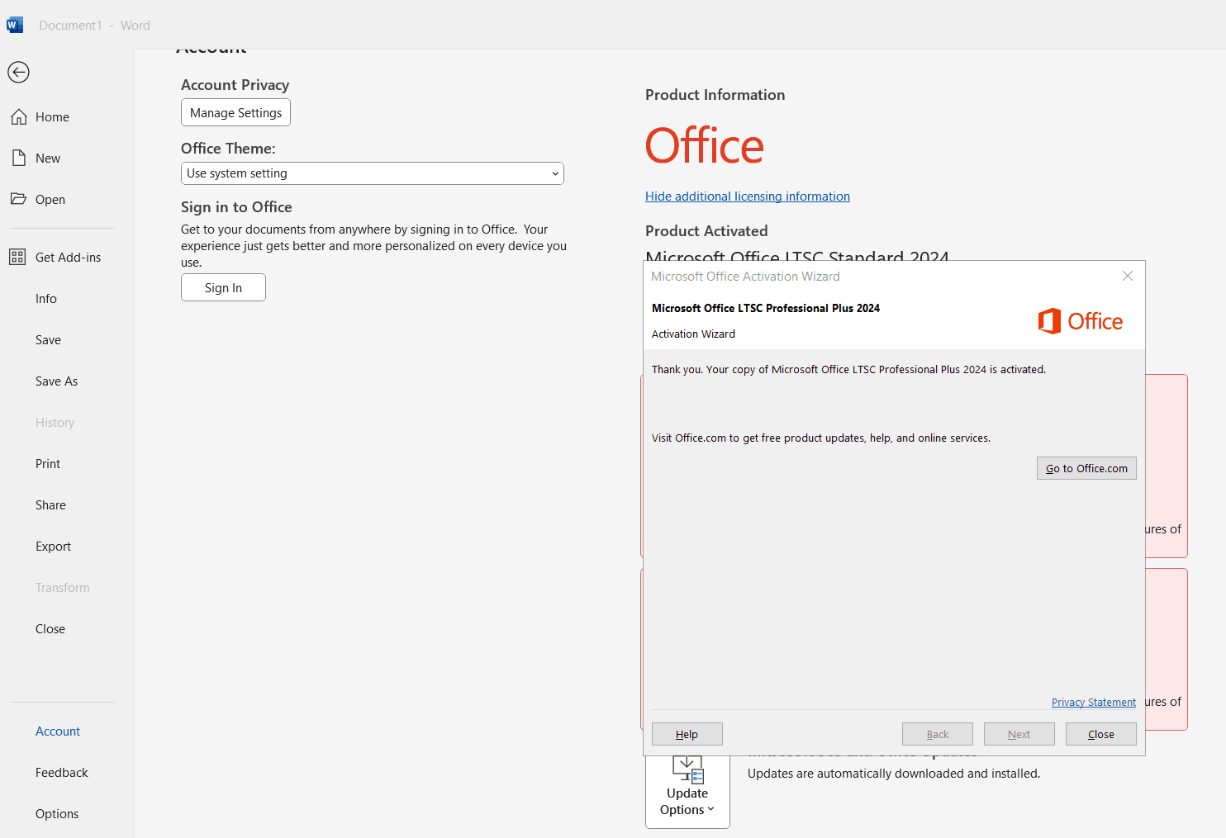Viewport: 1226px width, 838px height.
Task: Select the Account tab in the sidebar
Action: (x=58, y=731)
